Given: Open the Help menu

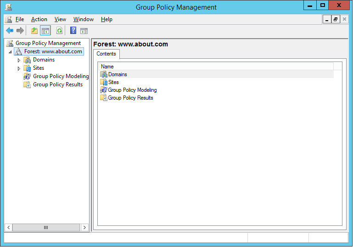Looking at the screenshot, I should click(106, 19).
